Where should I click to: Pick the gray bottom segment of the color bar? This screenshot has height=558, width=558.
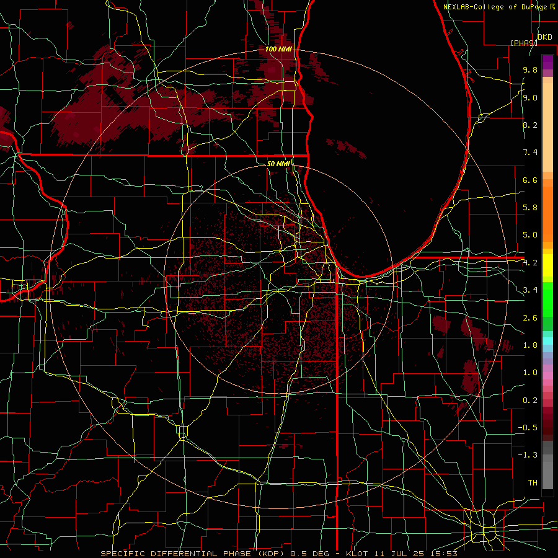point(547,475)
